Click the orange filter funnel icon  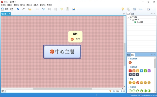110,91
